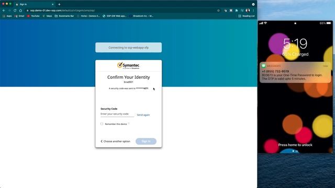
Task: Click the username brad001 text
Action: click(128, 82)
